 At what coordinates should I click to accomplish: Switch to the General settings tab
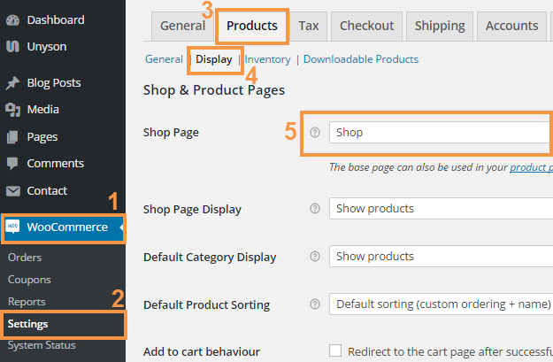pos(182,26)
